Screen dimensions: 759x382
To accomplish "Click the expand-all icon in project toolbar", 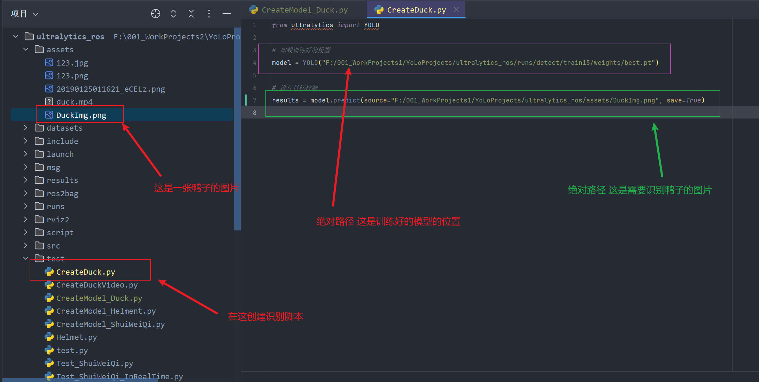I will pyautogui.click(x=173, y=14).
